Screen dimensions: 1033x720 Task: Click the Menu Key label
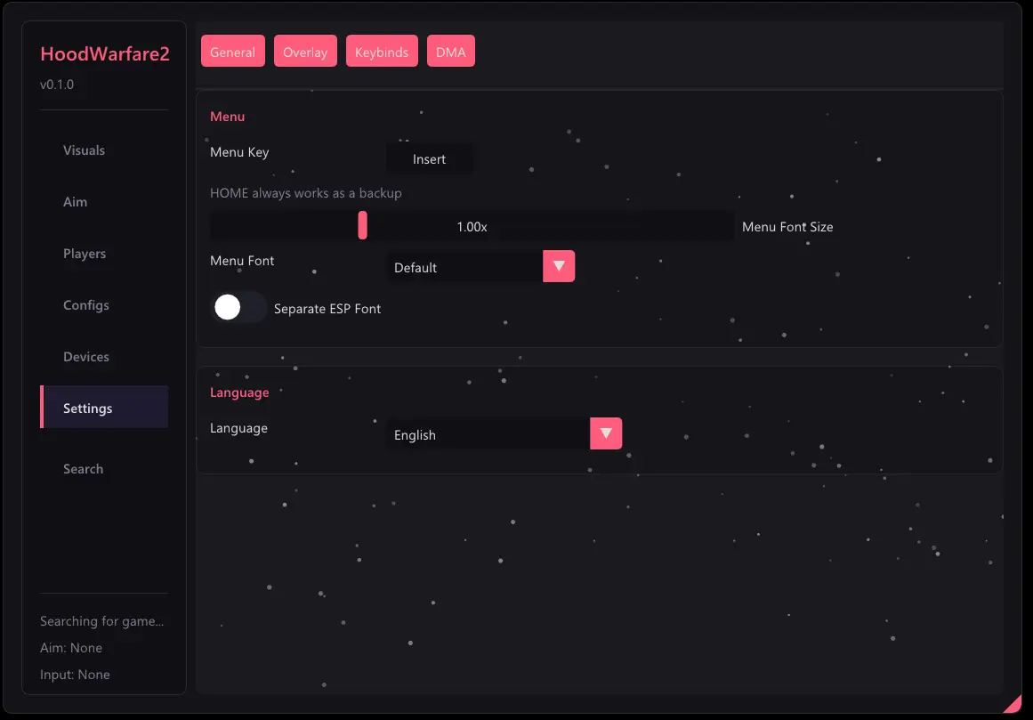[239, 152]
